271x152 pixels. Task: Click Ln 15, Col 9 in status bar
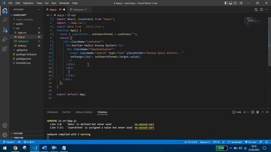(191, 142)
